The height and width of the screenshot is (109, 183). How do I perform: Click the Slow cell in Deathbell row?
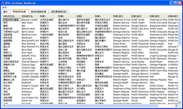point(152,83)
